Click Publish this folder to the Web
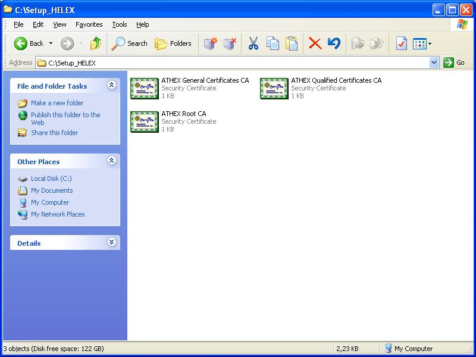476x357 pixels. (65, 118)
